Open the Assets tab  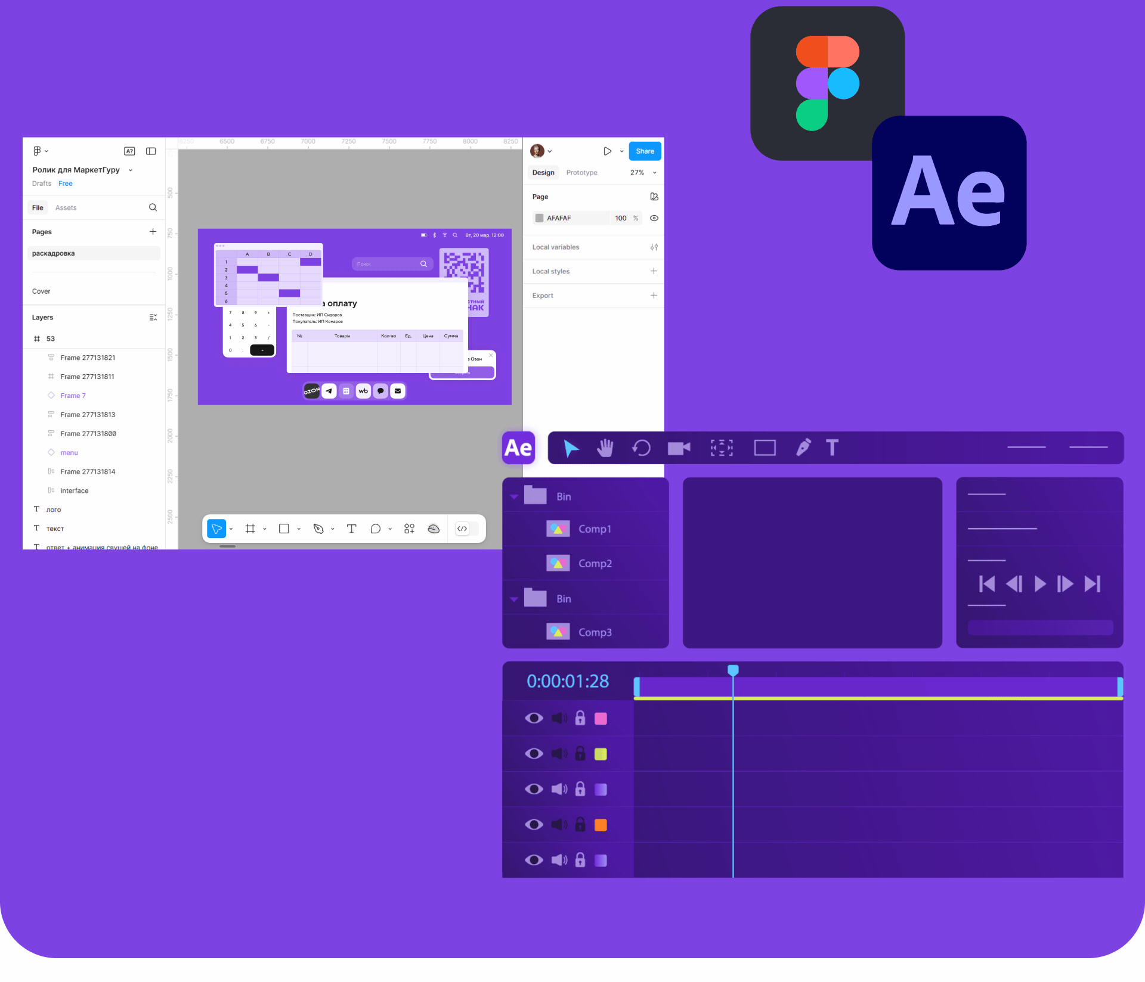66,208
